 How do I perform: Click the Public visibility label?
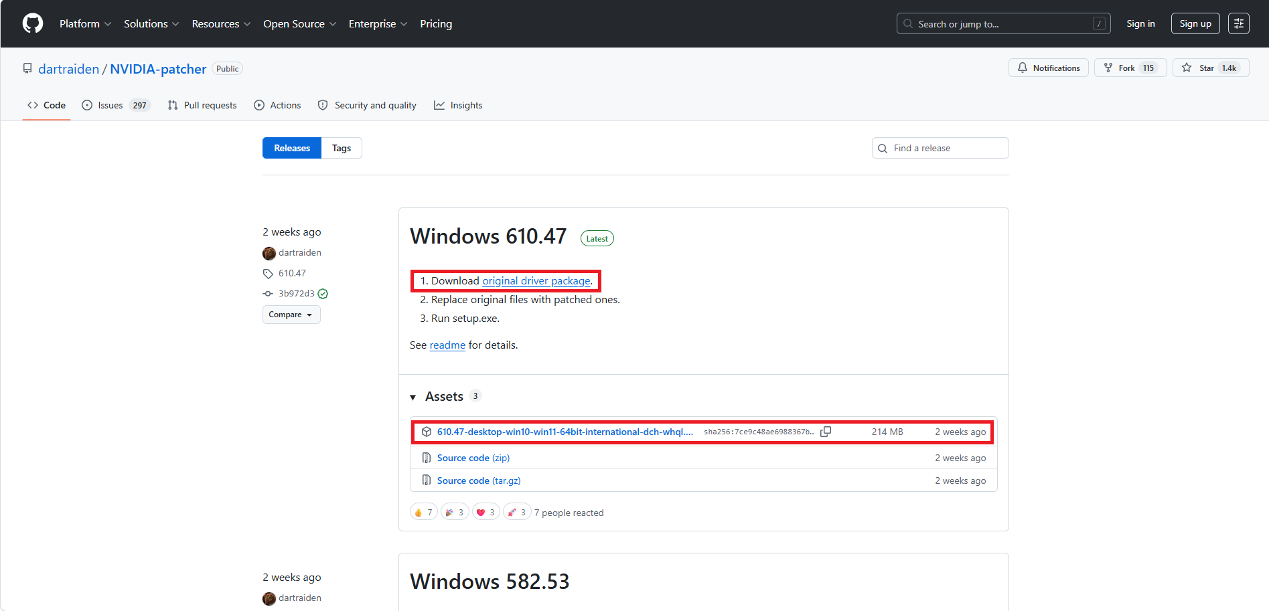pos(228,68)
